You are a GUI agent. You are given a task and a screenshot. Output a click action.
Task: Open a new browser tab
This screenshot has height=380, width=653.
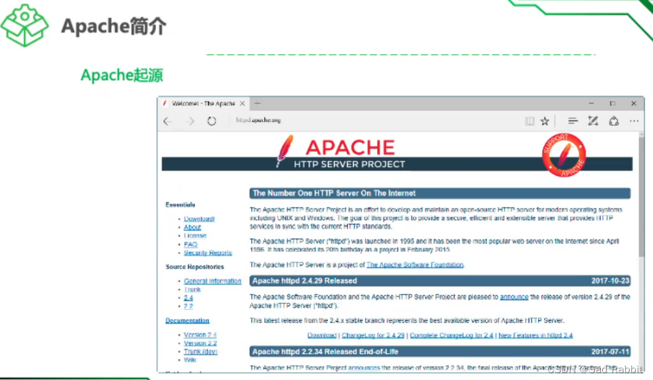click(257, 103)
